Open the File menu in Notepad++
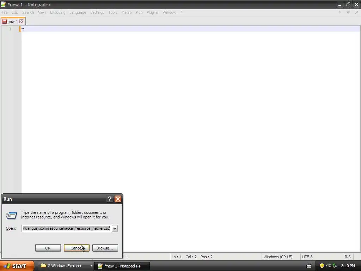Screen dimensions: 361x271 5,12
